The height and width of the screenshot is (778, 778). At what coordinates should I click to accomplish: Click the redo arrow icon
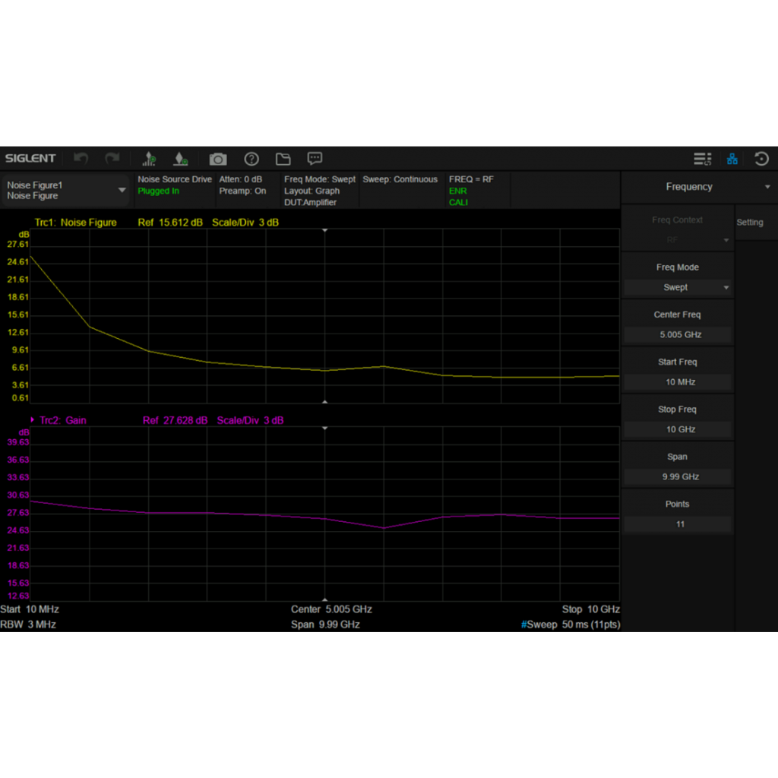(112, 158)
